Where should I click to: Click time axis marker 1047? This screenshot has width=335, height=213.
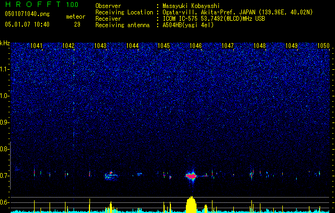point(227,46)
